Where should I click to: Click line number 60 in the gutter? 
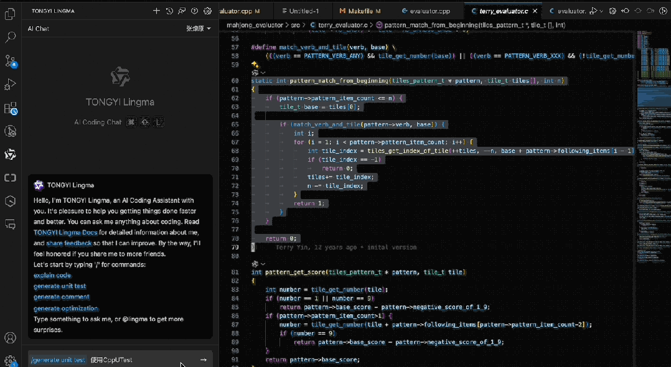[235, 80]
